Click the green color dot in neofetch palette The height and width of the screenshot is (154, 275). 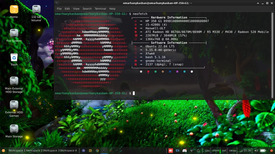(155, 72)
